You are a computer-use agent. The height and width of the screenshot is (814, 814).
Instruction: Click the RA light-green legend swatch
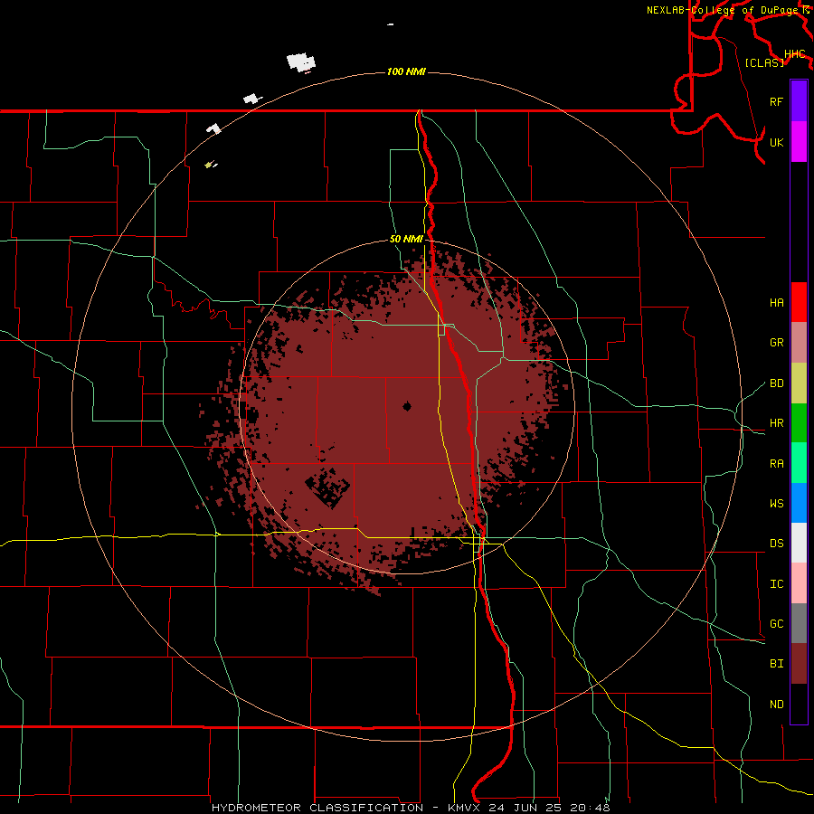pyautogui.click(x=799, y=463)
